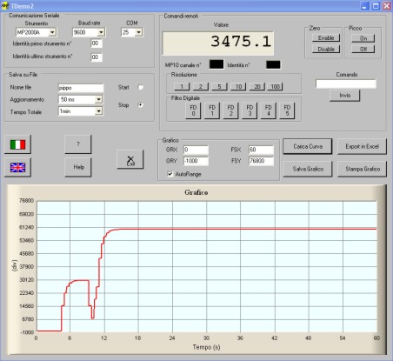This screenshot has width=393, height=361.
Task: Switch language with the Italian flag icon
Action: [17, 144]
